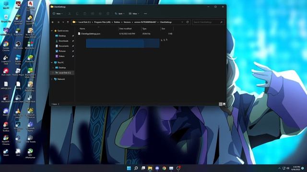Screen dimensions: 307x172
Task: Open the Logitech G HUB desktop icon
Action: click(x=6, y=60)
